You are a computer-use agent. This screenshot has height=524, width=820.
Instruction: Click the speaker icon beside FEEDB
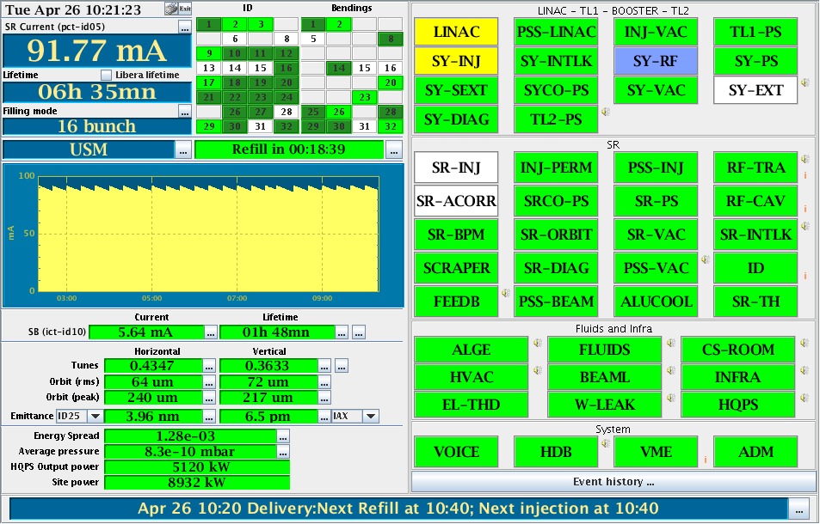click(x=506, y=293)
